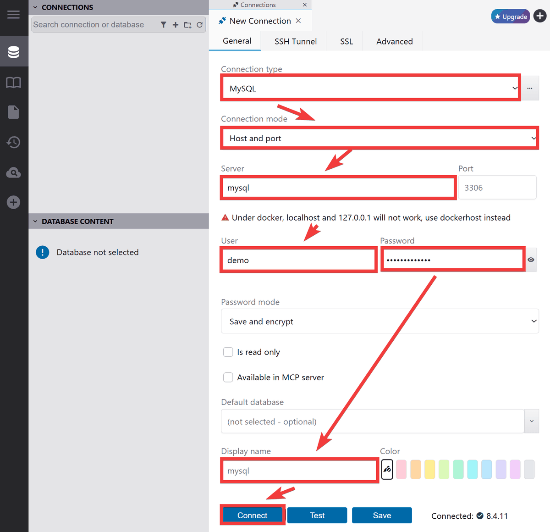Pick the light magenta color swatch
The height and width of the screenshot is (532, 550).
coord(515,470)
